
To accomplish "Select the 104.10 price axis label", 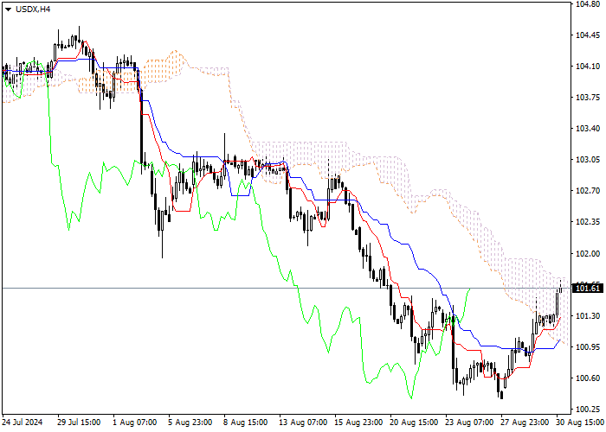I will point(588,67).
